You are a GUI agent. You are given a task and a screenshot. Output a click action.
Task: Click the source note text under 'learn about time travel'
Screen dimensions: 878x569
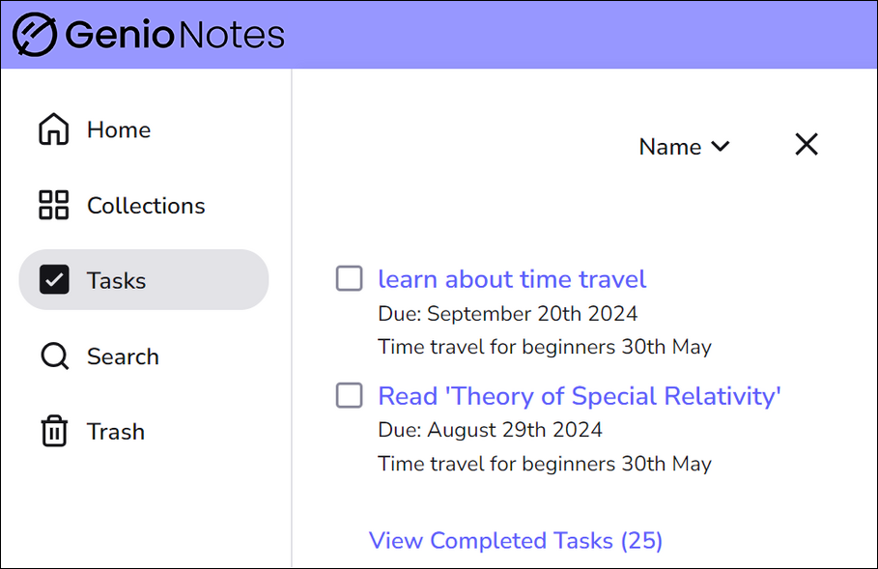coord(544,347)
